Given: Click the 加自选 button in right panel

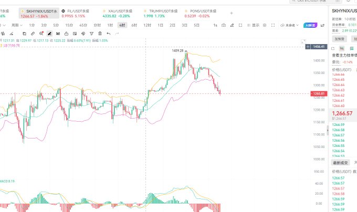Looking at the screenshot, I should (339, 39).
